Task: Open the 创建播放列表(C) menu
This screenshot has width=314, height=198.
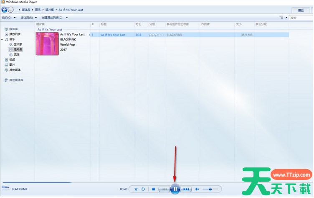Action: (52, 18)
